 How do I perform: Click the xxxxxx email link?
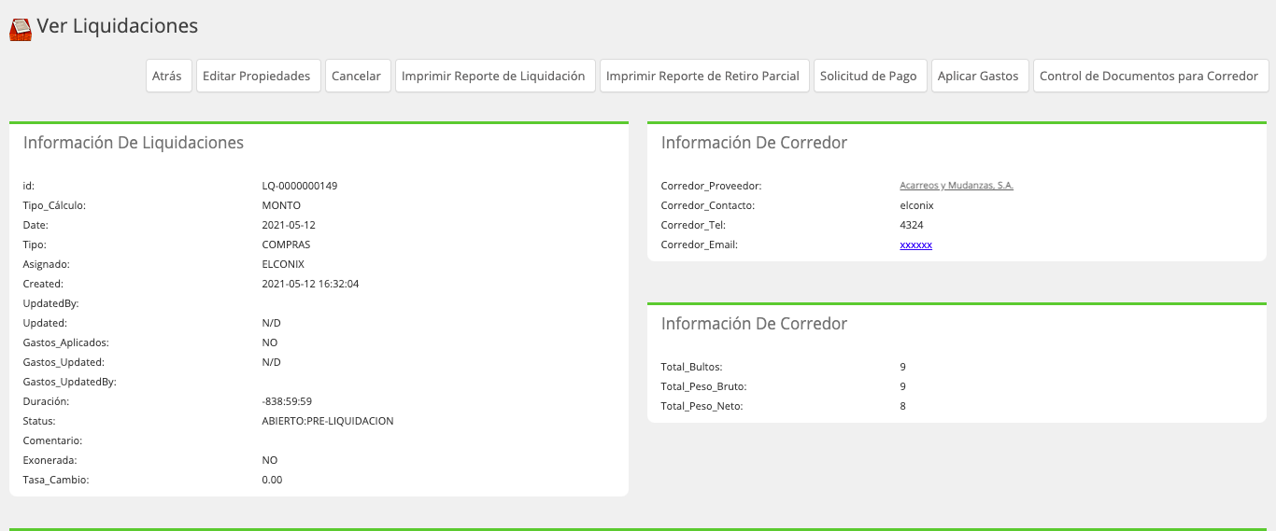tap(915, 245)
